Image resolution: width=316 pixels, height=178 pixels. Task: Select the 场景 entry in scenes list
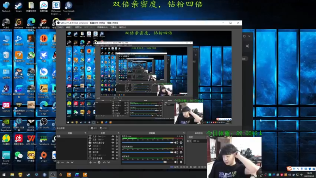point(72,136)
